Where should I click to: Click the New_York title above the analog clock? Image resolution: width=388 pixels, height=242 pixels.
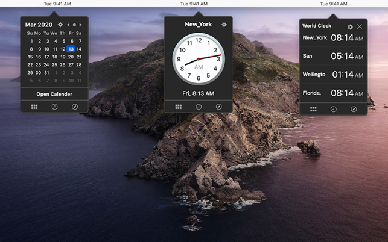click(198, 25)
